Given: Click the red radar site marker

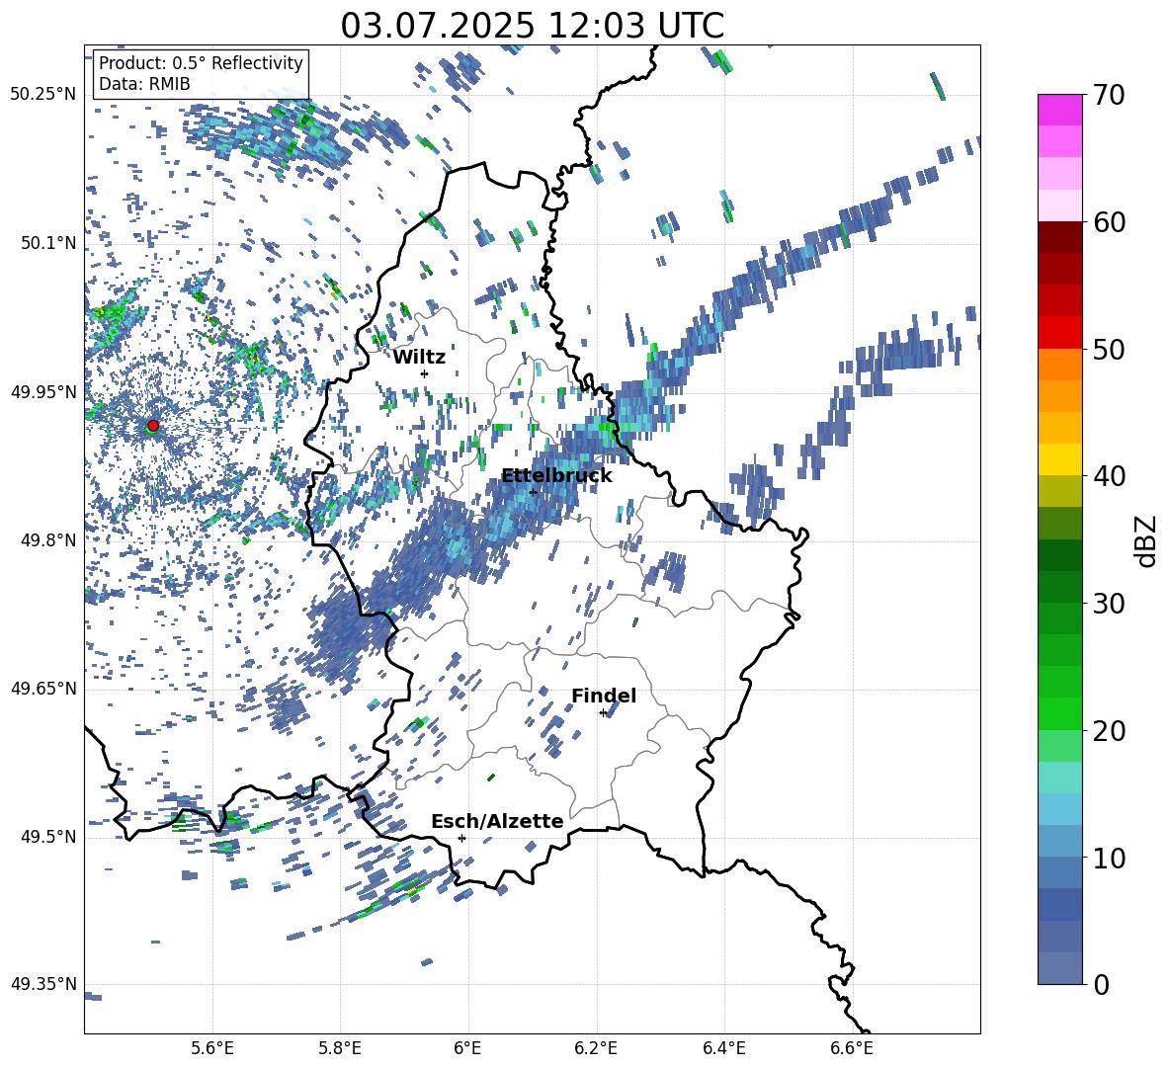Looking at the screenshot, I should pos(153,426).
